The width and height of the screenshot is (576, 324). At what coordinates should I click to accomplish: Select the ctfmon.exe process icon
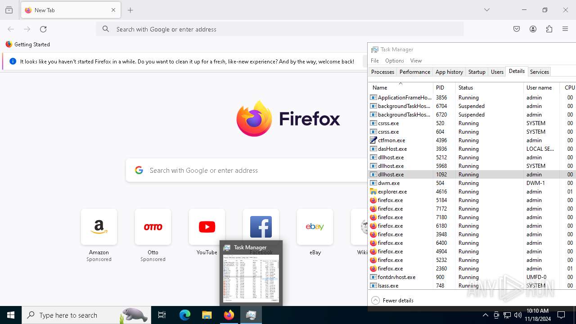(373, 140)
